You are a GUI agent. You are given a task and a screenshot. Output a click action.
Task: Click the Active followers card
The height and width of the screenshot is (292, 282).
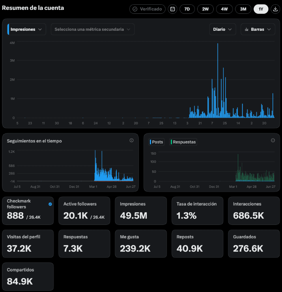[84, 211]
